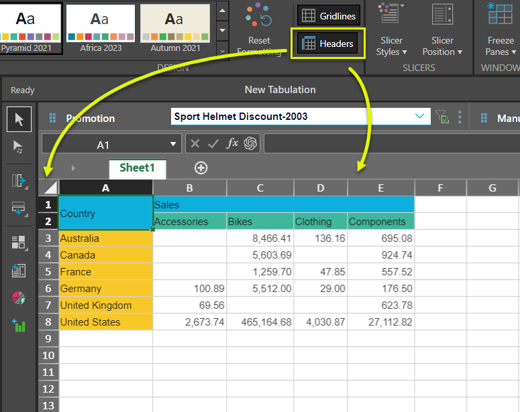520x412 pixels.
Task: Click the insert column tool icon
Action: [19, 180]
